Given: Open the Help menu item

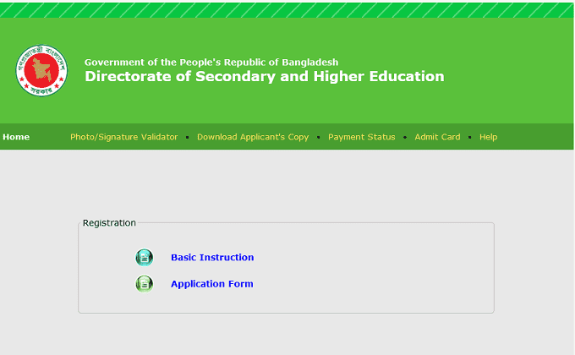Looking at the screenshot, I should 488,137.
